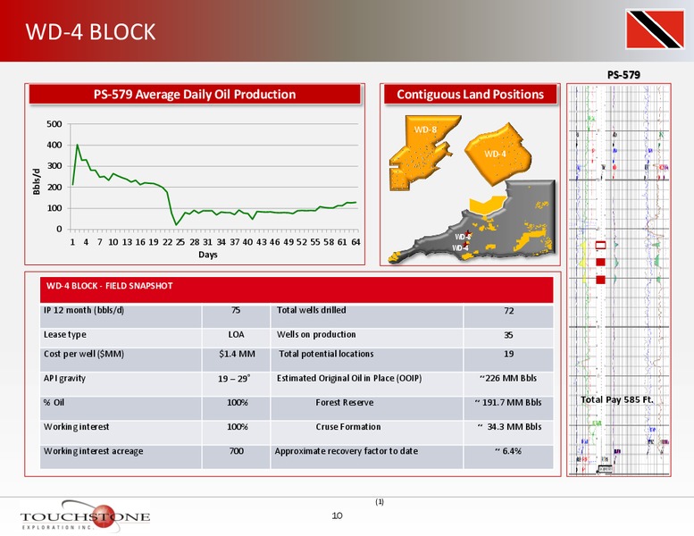Click the 500 y-axis label
Image resolution: width=694 pixels, height=536 pixels.
[x=54, y=124]
